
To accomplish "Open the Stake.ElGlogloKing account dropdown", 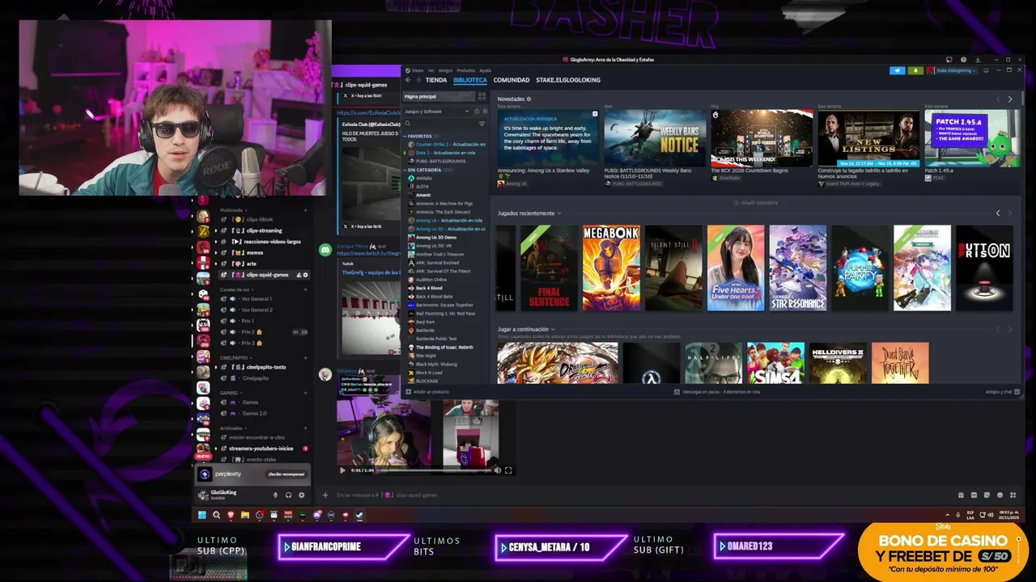I will (953, 70).
